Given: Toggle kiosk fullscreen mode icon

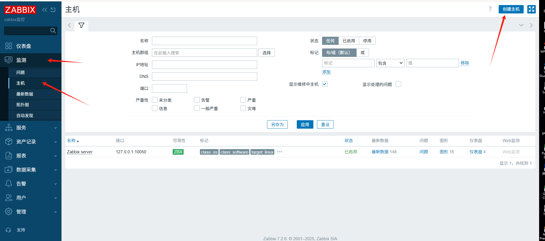Looking at the screenshot, I should (532, 9).
